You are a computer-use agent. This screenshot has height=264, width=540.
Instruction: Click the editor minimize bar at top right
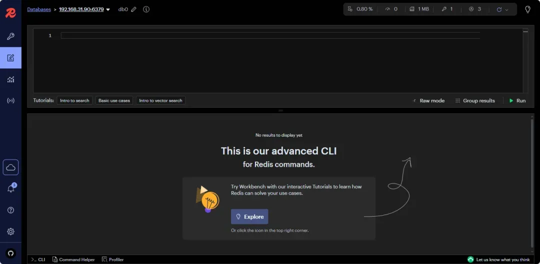click(x=525, y=31)
